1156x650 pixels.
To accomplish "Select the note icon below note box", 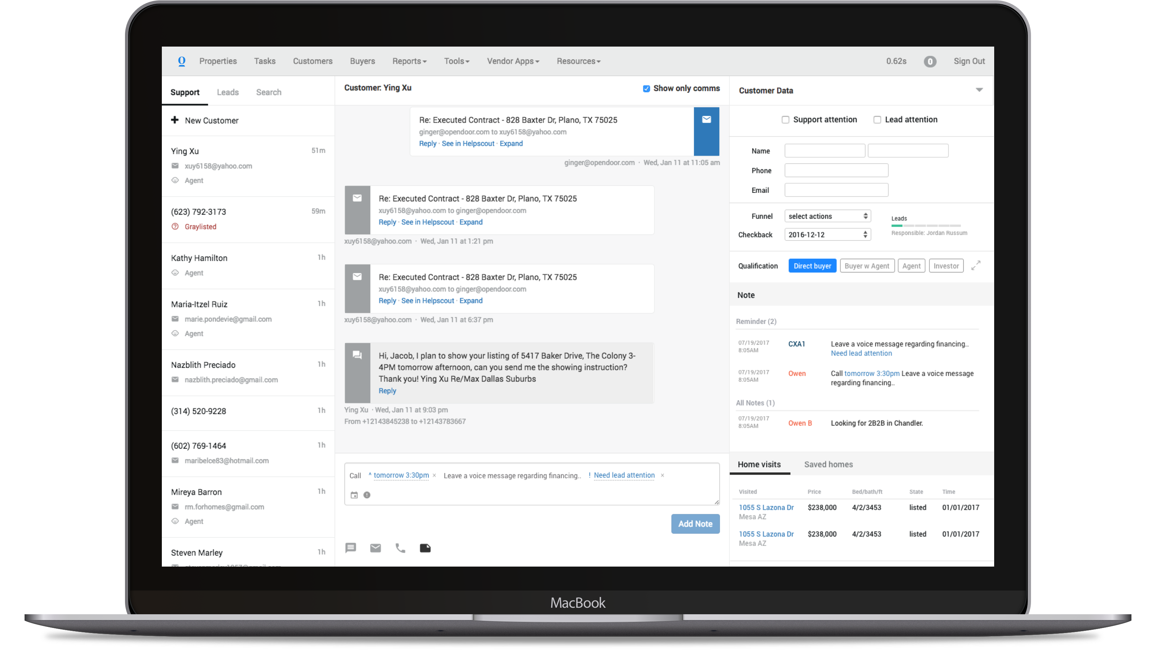I will [x=425, y=548].
